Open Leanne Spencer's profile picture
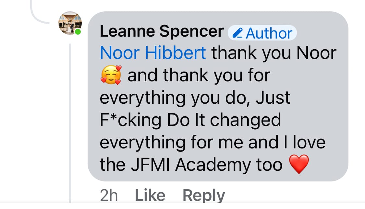This screenshot has width=365, height=209. [70, 23]
